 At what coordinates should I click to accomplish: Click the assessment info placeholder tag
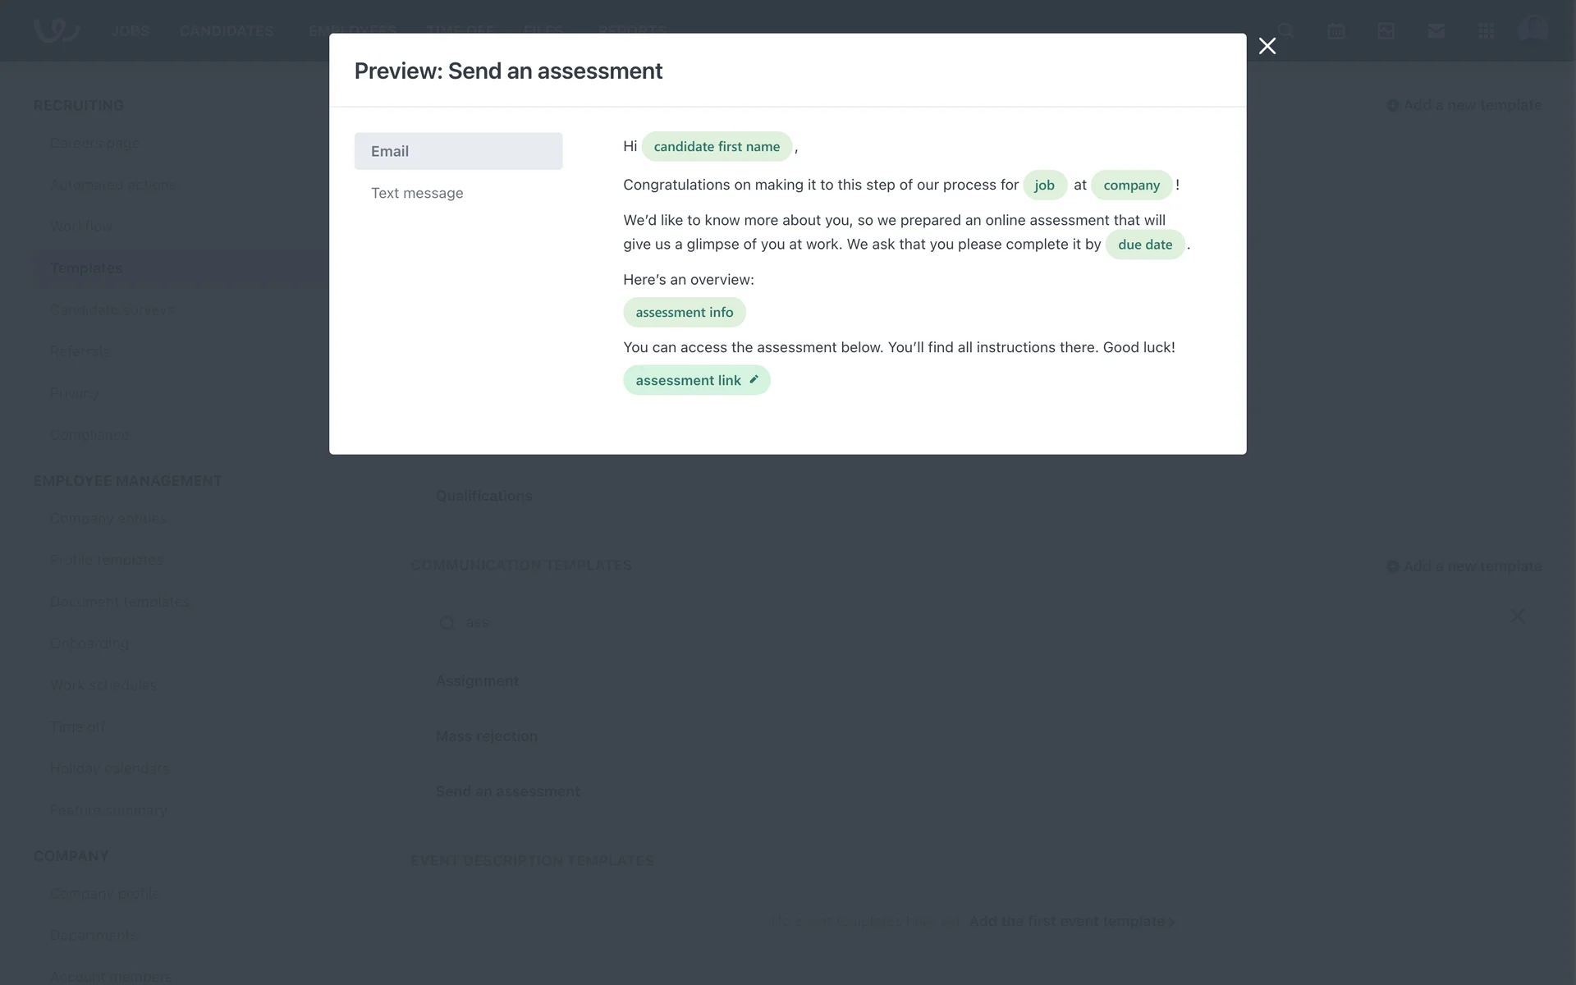tap(684, 313)
